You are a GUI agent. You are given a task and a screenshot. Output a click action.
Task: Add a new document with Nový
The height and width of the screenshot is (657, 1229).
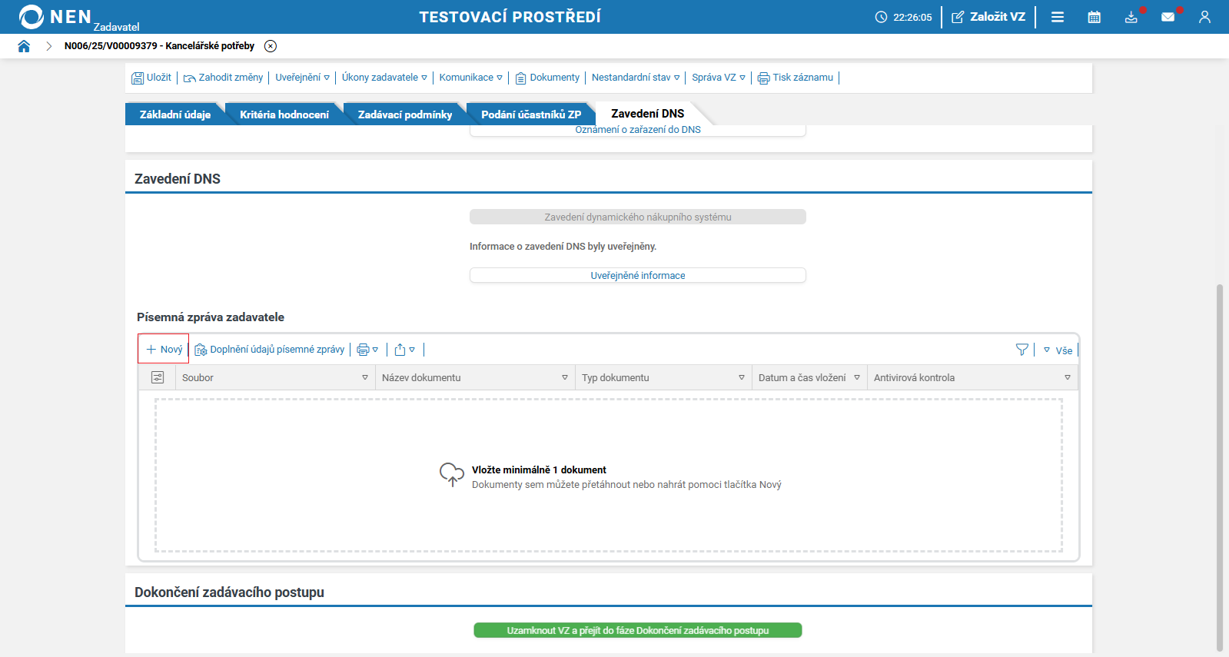164,350
